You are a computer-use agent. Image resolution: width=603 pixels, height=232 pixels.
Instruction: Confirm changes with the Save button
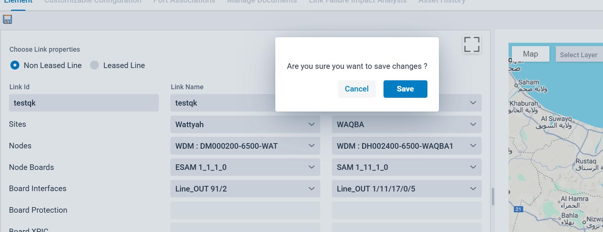405,89
